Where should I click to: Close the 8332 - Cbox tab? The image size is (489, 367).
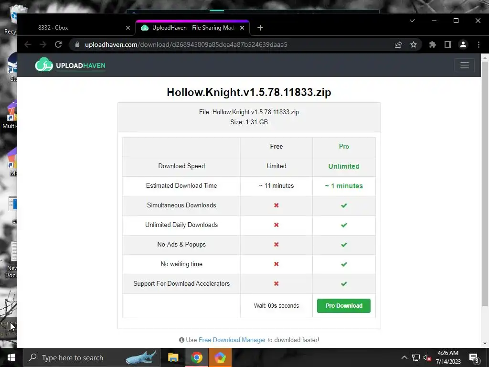point(128,28)
